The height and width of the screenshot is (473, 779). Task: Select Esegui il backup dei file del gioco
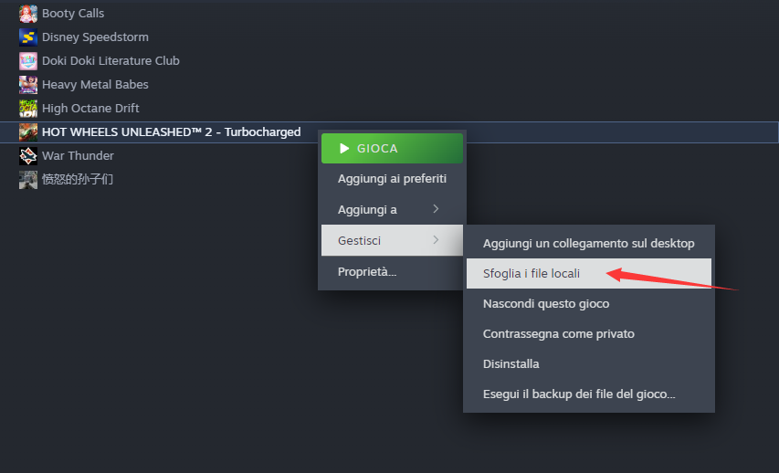click(589, 394)
